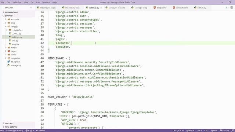Image resolution: width=235 pixels, height=132 pixels.
Task: Click the db.sqlite3 database file icon
Action: coord(9,62)
